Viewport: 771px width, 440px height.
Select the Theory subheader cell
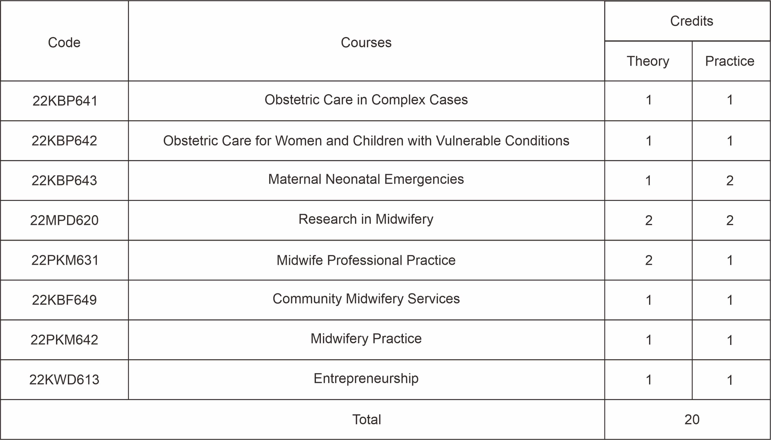(648, 61)
